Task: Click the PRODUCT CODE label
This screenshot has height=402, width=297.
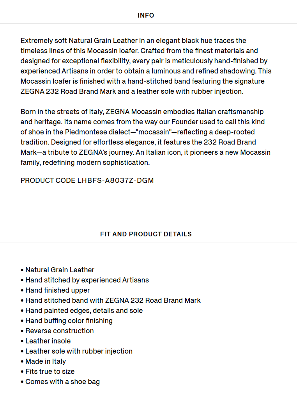Action: (x=48, y=180)
